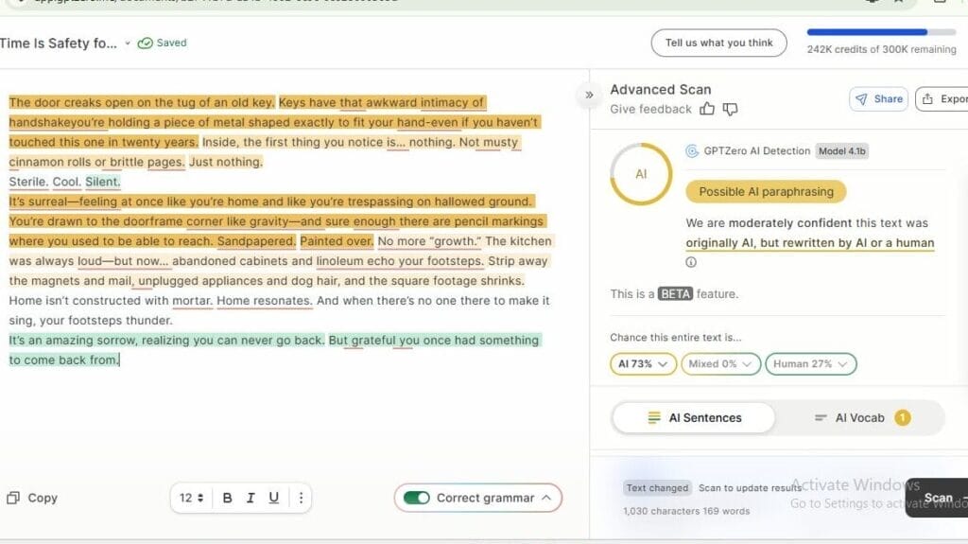Click the sentence starting 'It's an amazing sorrow'

[x=166, y=340]
